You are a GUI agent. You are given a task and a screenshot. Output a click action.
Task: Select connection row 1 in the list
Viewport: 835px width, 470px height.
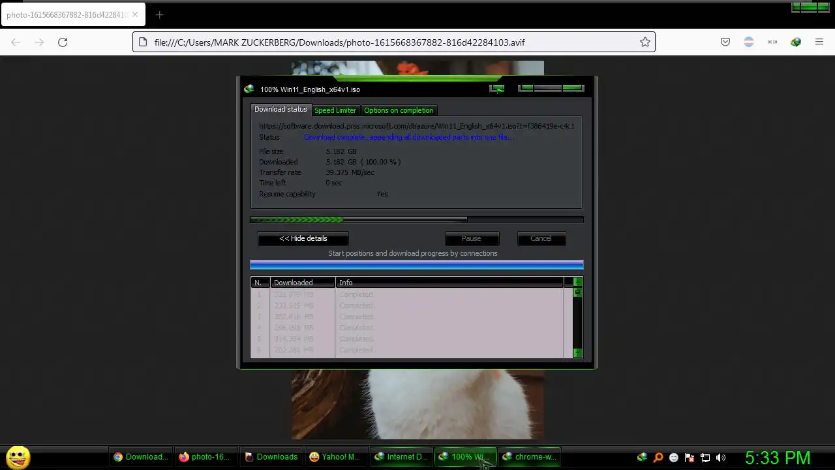[407, 294]
